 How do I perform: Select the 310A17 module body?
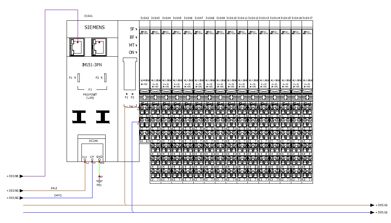click(x=307, y=102)
